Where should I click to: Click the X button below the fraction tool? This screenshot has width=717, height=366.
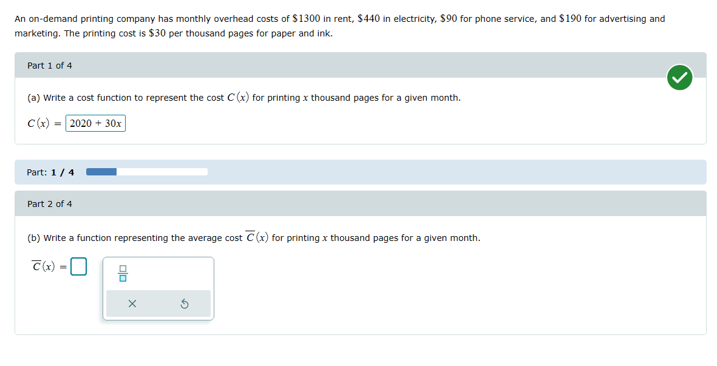(132, 303)
